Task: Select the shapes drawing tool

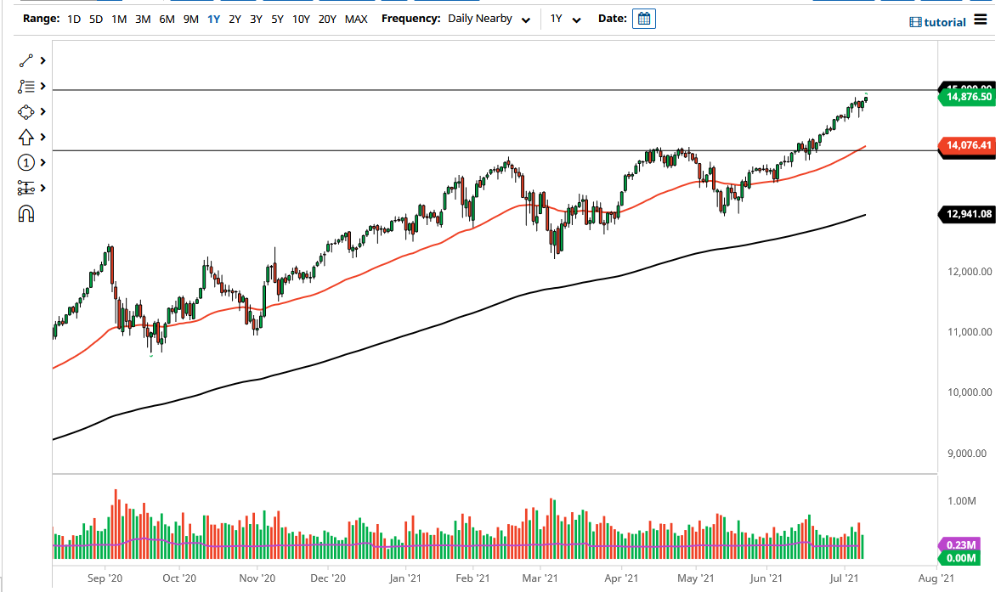Action: 25,111
